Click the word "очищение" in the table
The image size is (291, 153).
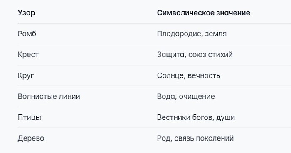tap(197, 97)
